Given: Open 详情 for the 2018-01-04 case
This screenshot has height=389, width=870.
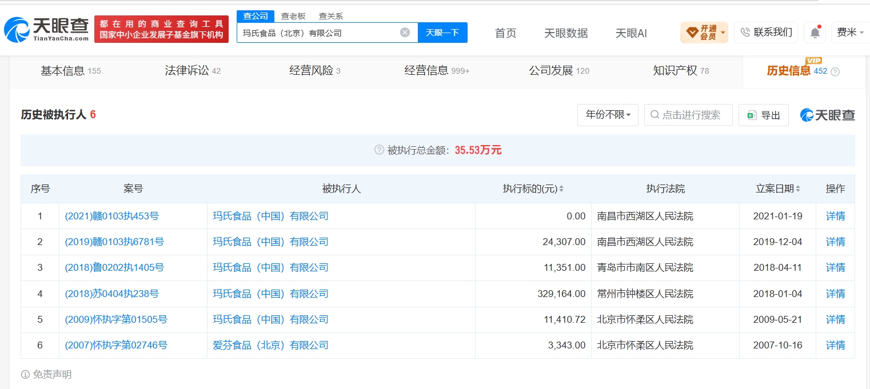Looking at the screenshot, I should click(x=835, y=294).
